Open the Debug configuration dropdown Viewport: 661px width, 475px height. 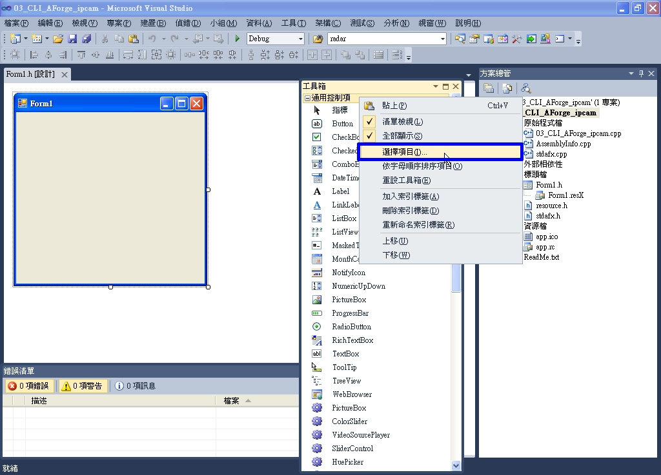pyautogui.click(x=301, y=38)
